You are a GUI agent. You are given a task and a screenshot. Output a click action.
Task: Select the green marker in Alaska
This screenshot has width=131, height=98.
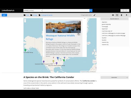[25, 50]
